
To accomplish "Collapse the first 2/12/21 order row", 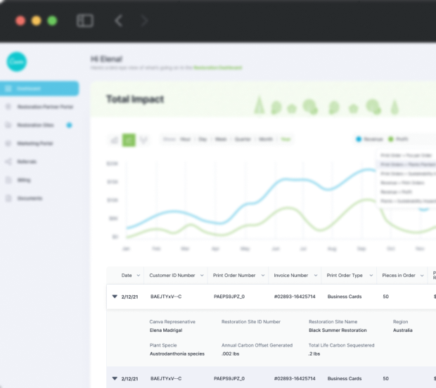I will click(115, 297).
